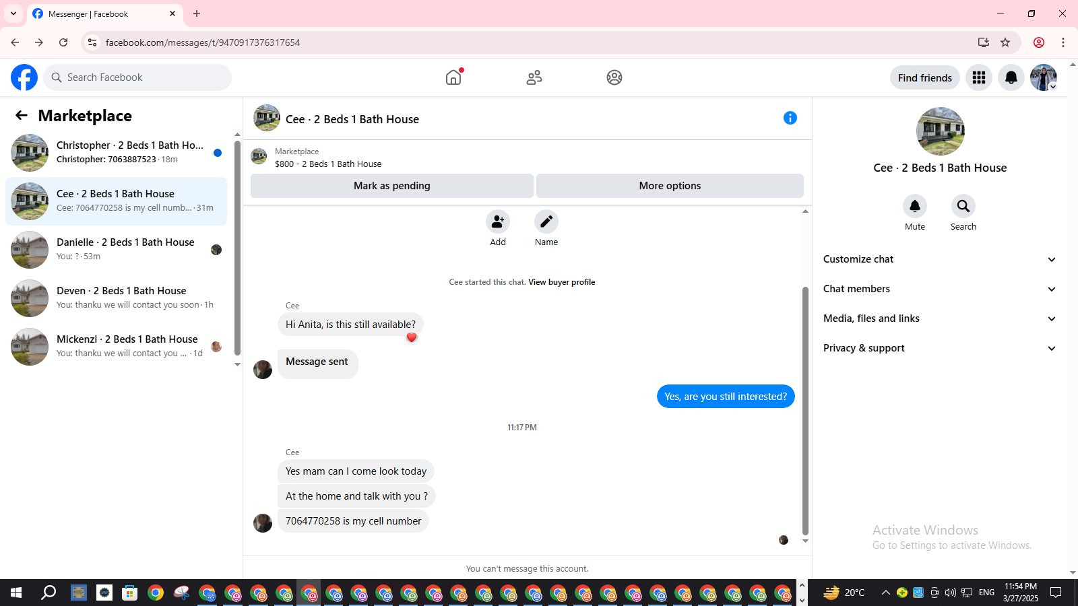This screenshot has width=1078, height=606.
Task: Click the Search Facebook field
Action: pos(137,77)
